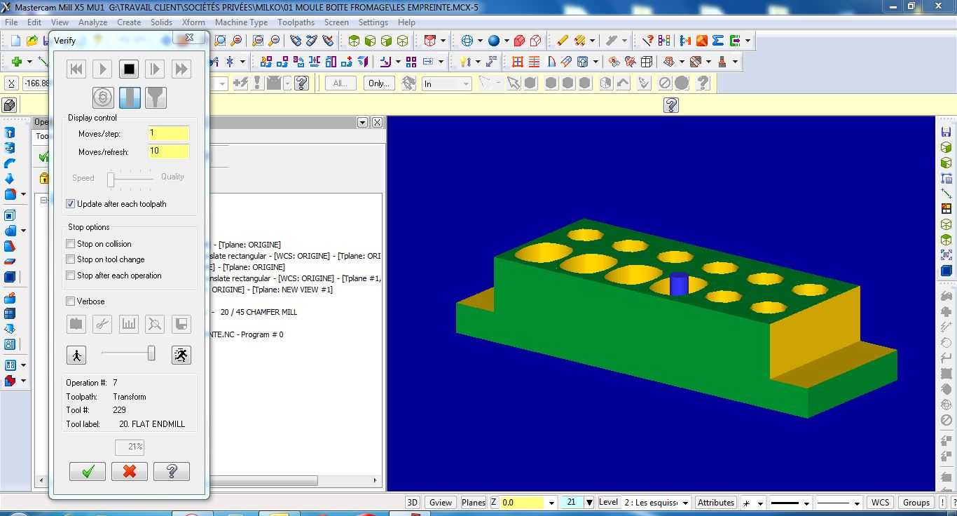Click the Z depth value field

pyautogui.click(x=523, y=502)
